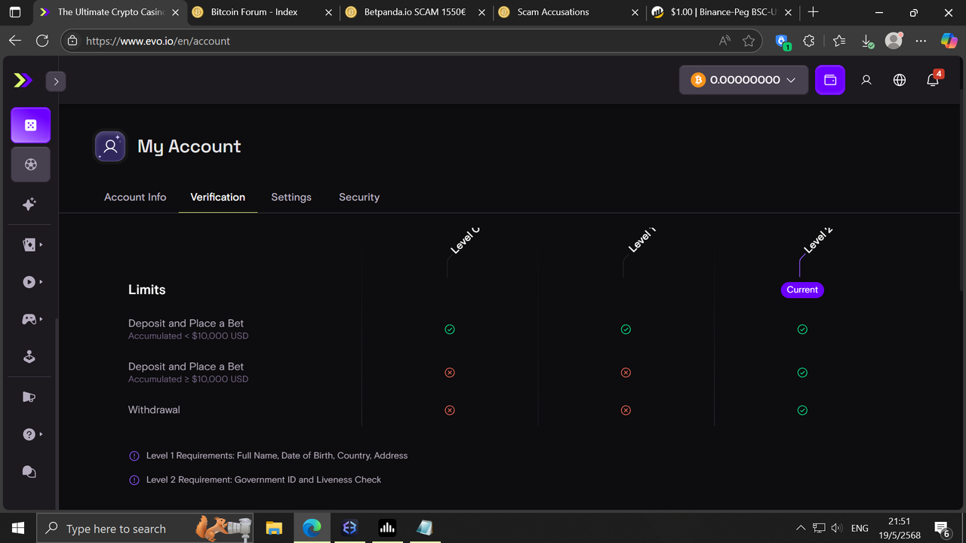The image size is (966, 543).
Task: Open the wallet with the purple wallet icon
Action: (830, 79)
